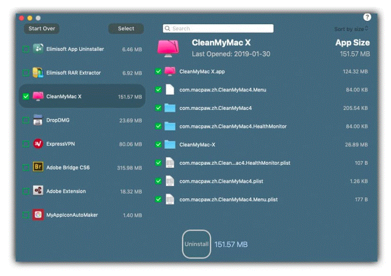Click the Adobe Extension app icon

coord(38,191)
